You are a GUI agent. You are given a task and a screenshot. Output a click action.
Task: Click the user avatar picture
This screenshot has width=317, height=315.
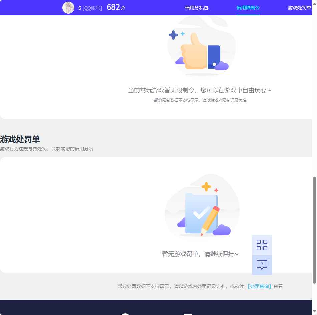click(x=68, y=8)
